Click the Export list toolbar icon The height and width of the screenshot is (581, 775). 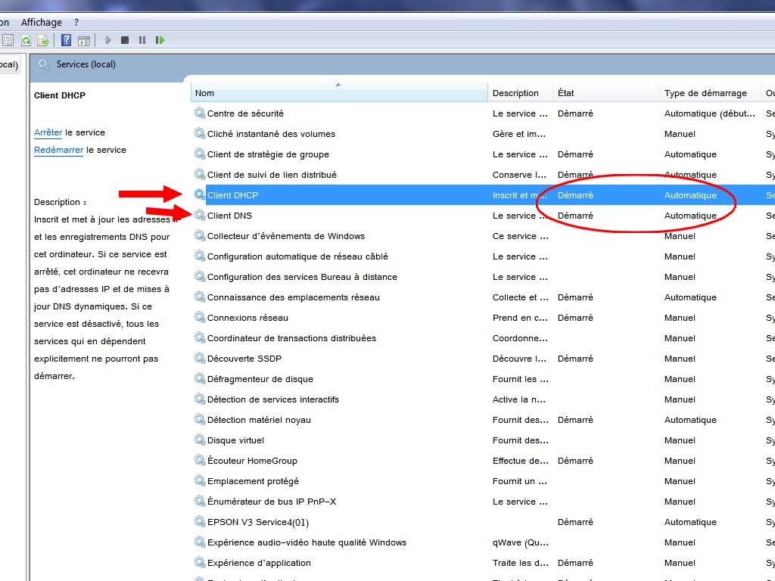click(x=43, y=40)
